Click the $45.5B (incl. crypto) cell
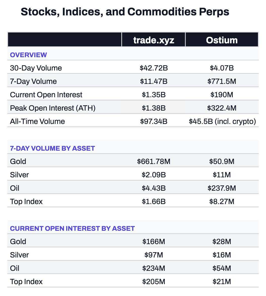 pos(222,121)
